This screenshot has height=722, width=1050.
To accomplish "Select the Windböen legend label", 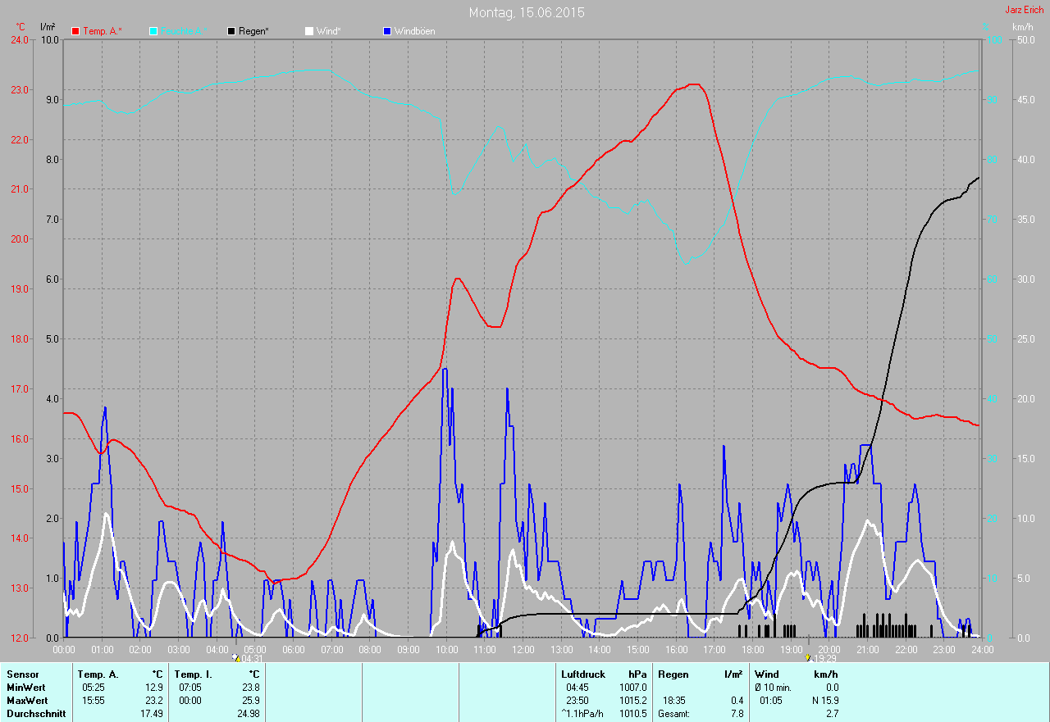I will 414,31.
